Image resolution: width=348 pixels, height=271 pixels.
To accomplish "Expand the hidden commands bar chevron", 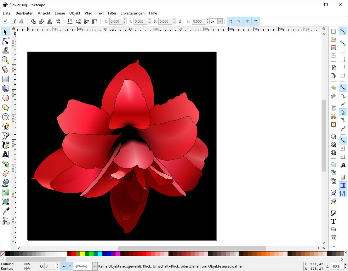I will coord(333,246).
